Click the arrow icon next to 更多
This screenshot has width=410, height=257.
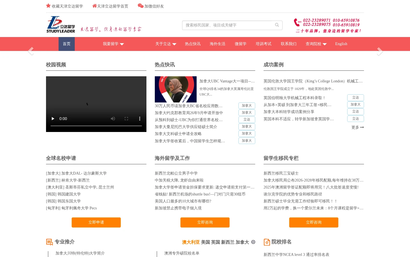click(x=362, y=127)
